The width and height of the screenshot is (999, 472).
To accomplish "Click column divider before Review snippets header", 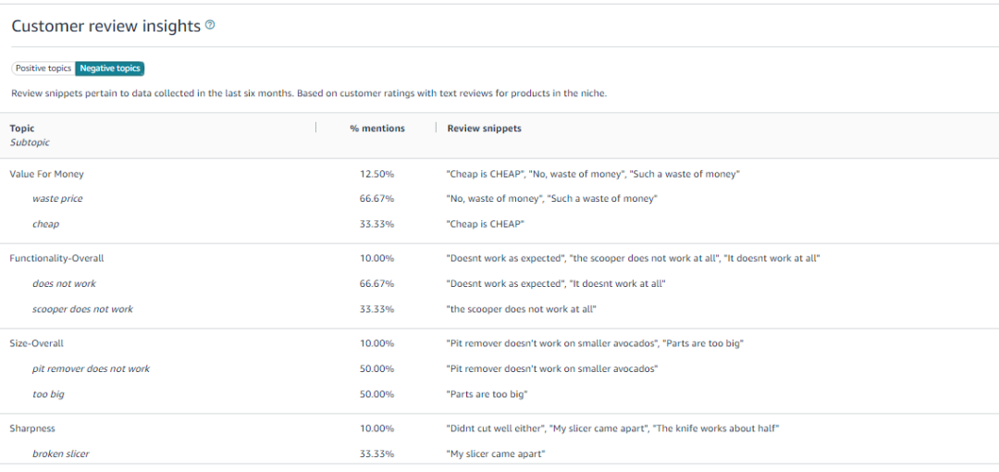I will [x=436, y=129].
